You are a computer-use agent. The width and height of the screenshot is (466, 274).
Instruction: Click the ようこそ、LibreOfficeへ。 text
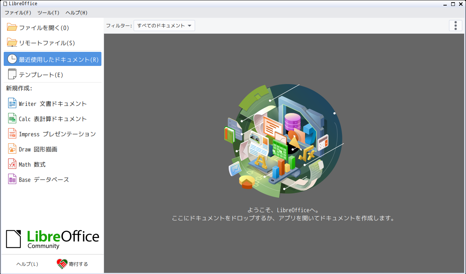[283, 210]
